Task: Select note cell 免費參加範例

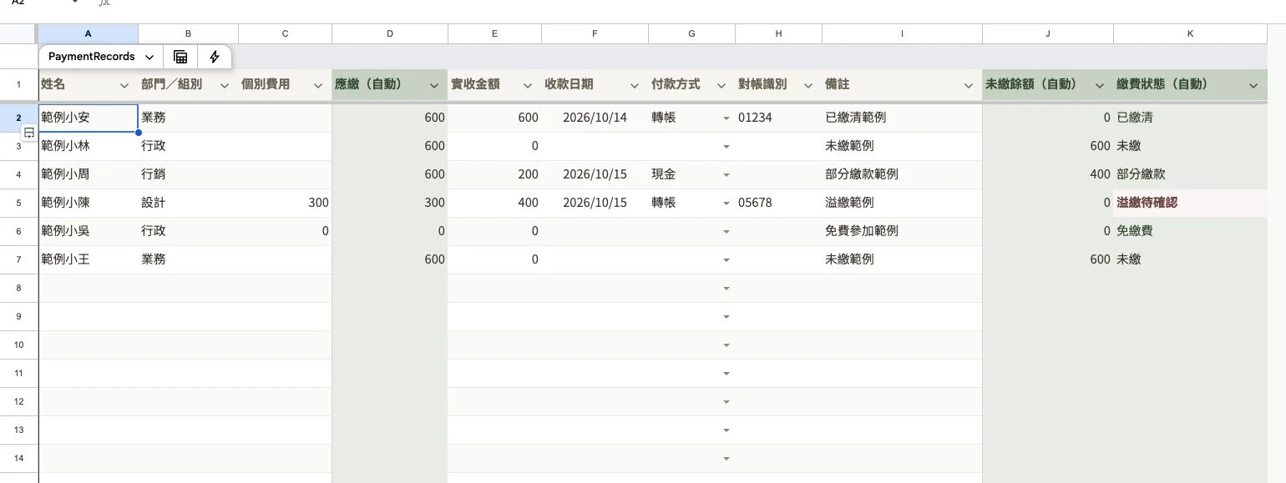Action: (x=903, y=231)
